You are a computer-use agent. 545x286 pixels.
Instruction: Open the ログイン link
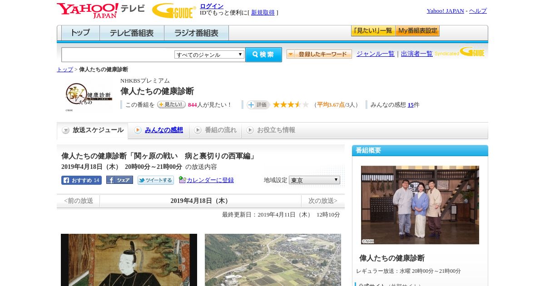pos(212,6)
